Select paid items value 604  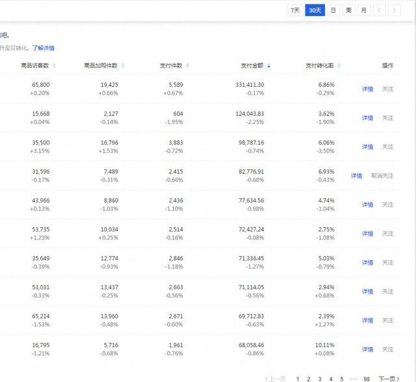pos(178,114)
